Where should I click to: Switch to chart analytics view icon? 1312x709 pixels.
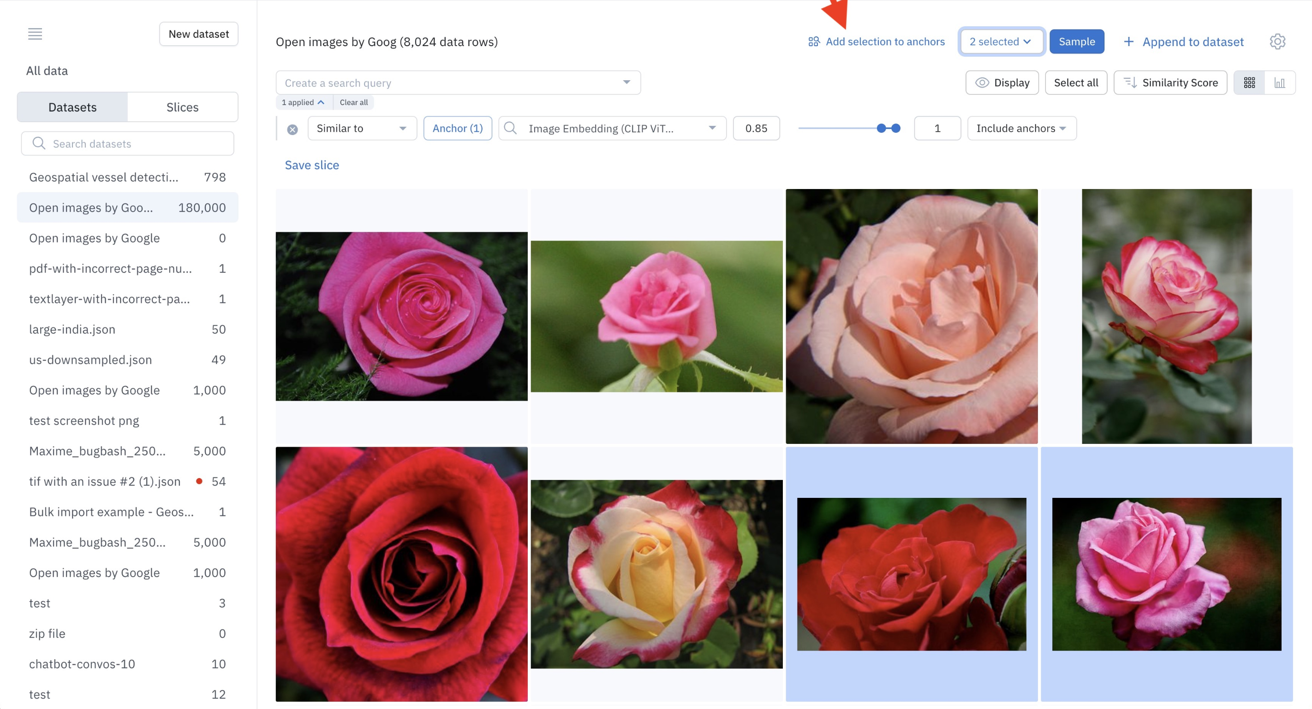1279,83
